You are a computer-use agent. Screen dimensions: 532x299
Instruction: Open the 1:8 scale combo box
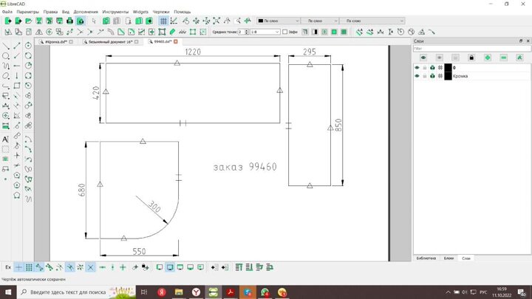(265, 32)
